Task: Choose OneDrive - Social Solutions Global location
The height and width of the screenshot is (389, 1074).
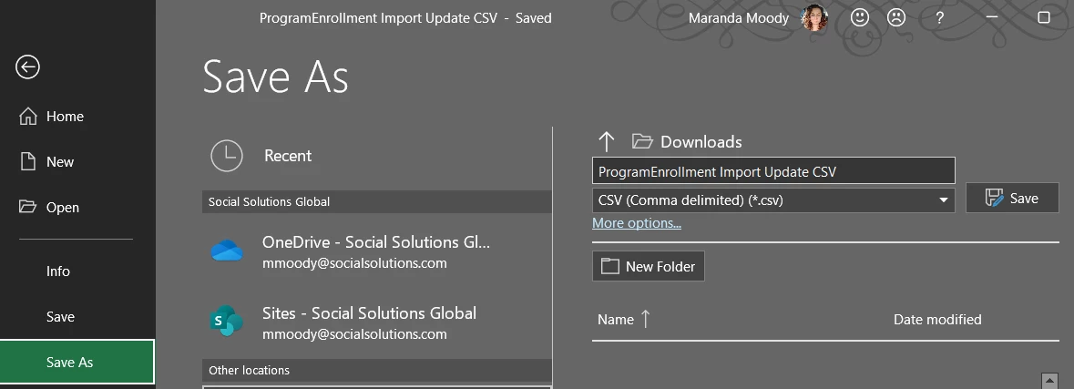Action: coord(377,251)
